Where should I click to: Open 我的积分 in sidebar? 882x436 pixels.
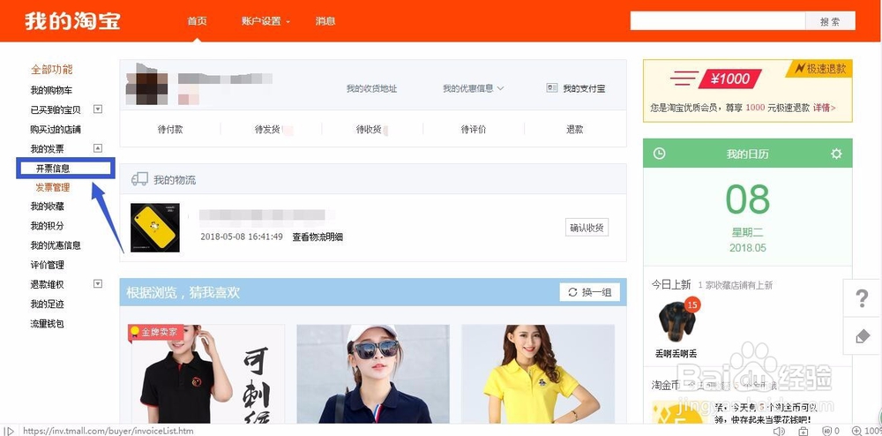(48, 226)
